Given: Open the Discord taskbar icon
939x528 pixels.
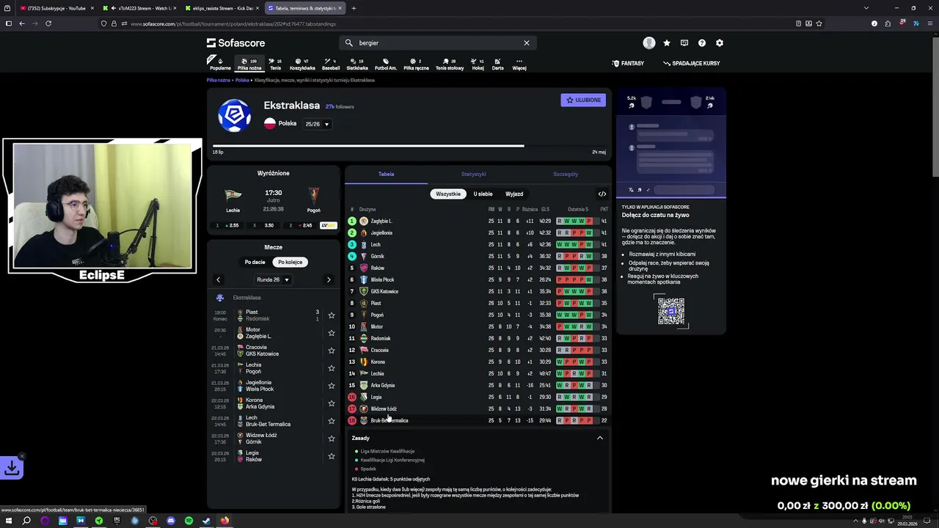Looking at the screenshot, I should tap(171, 521).
